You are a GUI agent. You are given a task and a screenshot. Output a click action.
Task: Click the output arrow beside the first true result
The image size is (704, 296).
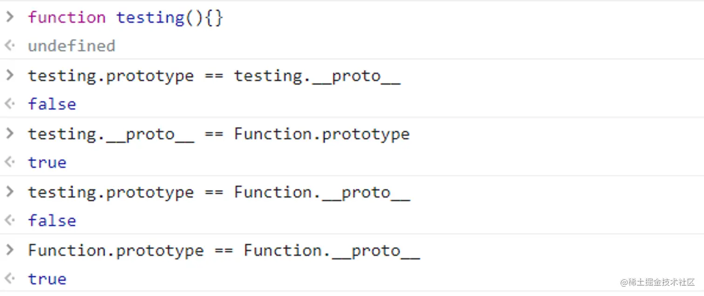click(9, 162)
